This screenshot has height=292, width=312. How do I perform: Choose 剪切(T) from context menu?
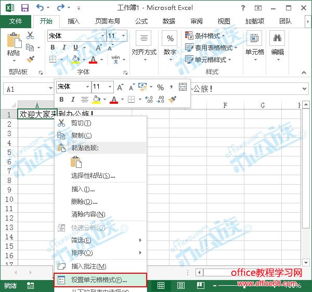[101, 123]
